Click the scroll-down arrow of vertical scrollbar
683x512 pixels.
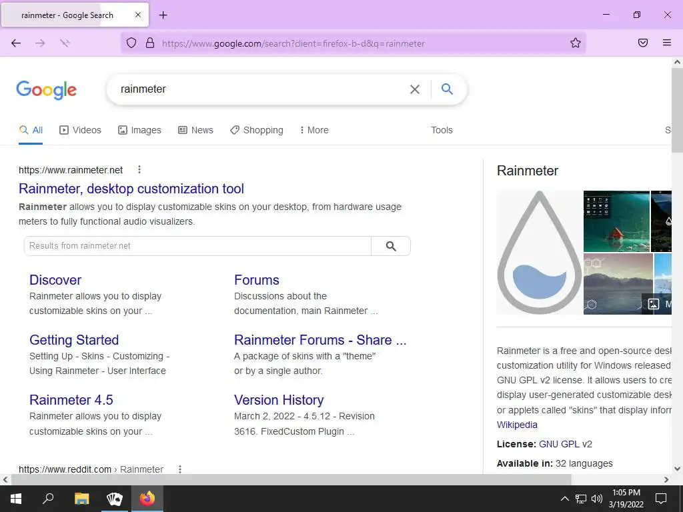[677, 469]
